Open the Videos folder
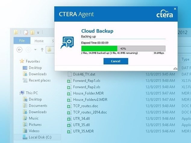 (34, 131)
